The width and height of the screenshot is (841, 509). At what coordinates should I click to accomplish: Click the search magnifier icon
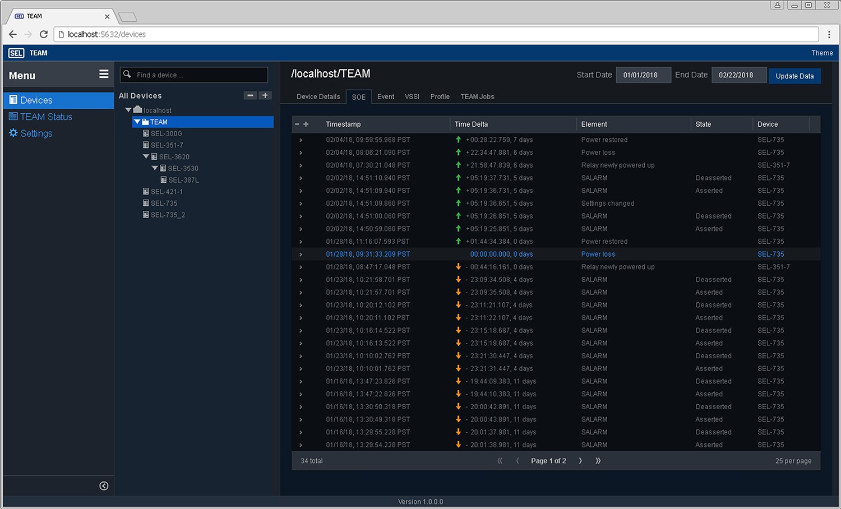(127, 74)
